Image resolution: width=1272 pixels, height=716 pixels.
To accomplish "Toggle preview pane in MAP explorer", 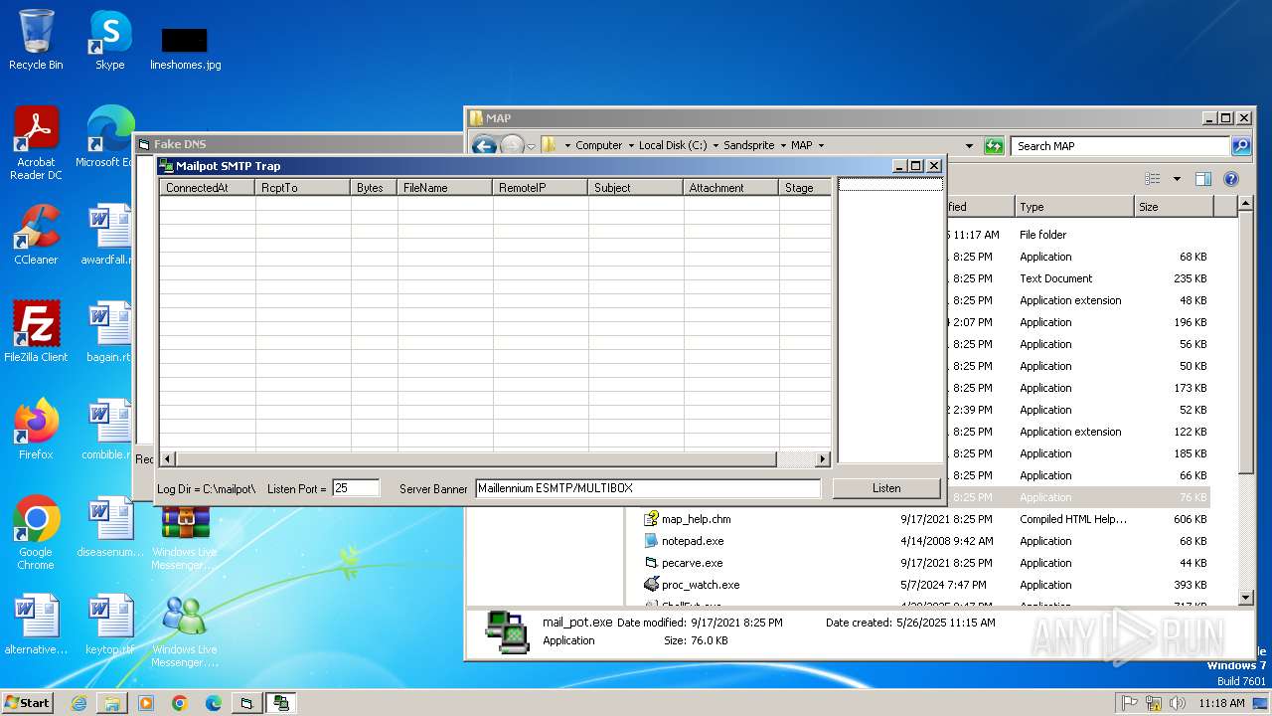I will tap(1203, 179).
